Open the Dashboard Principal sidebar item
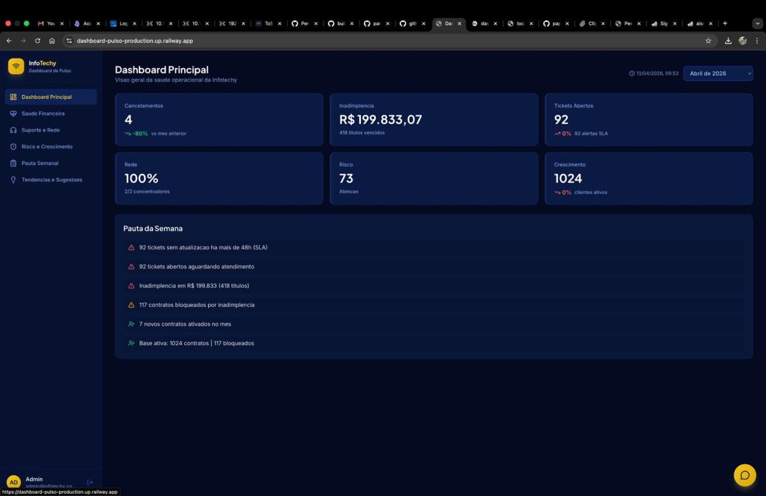The width and height of the screenshot is (766, 496). click(x=51, y=97)
